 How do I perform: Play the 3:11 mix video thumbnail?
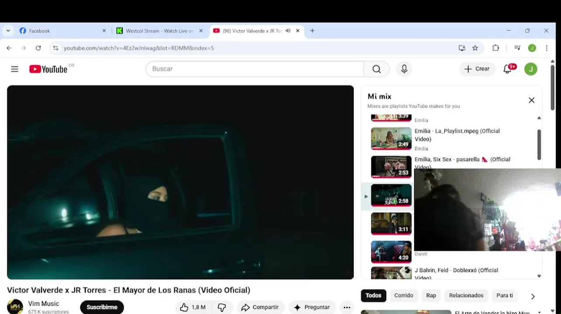(391, 224)
